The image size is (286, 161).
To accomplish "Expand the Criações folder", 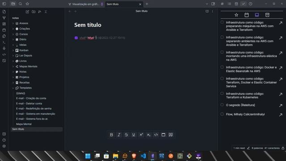I will [x=13, y=29].
